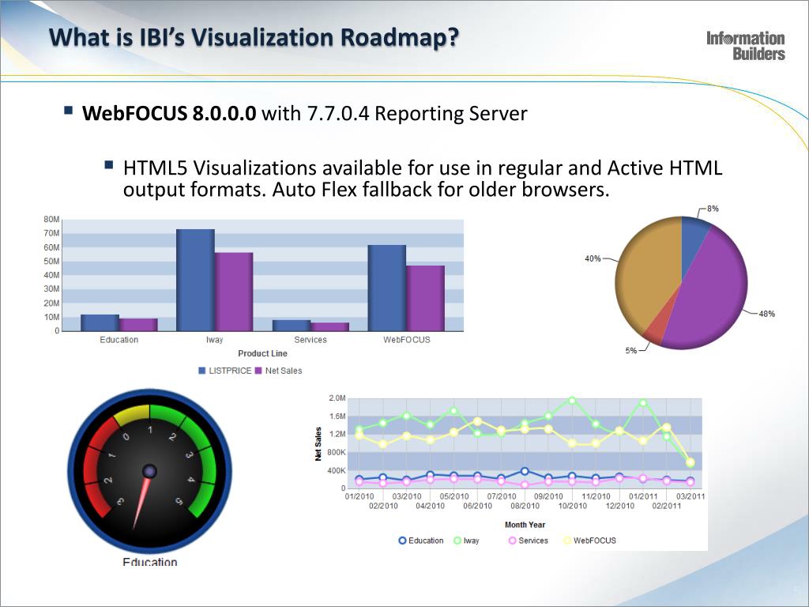809x607 pixels.
Task: Click the green Iway legend marker
Action: coord(457,541)
